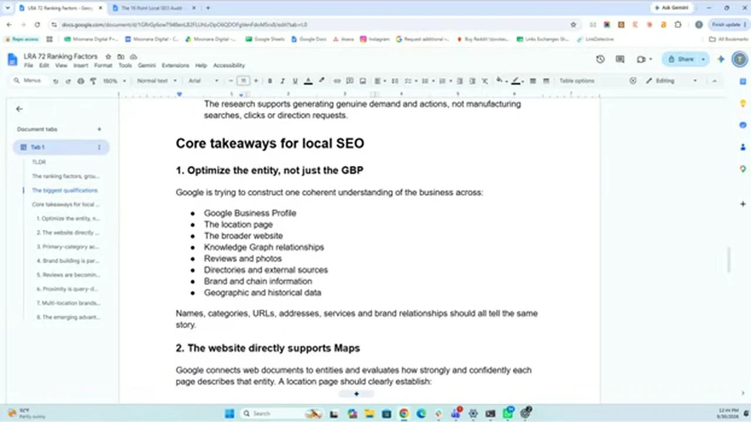Click the Ask Gemini browser button

tap(672, 8)
